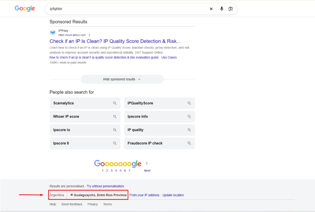Viewport: 315px width, 212px height.
Task: Go to results page 2
Action: [x=107, y=171]
